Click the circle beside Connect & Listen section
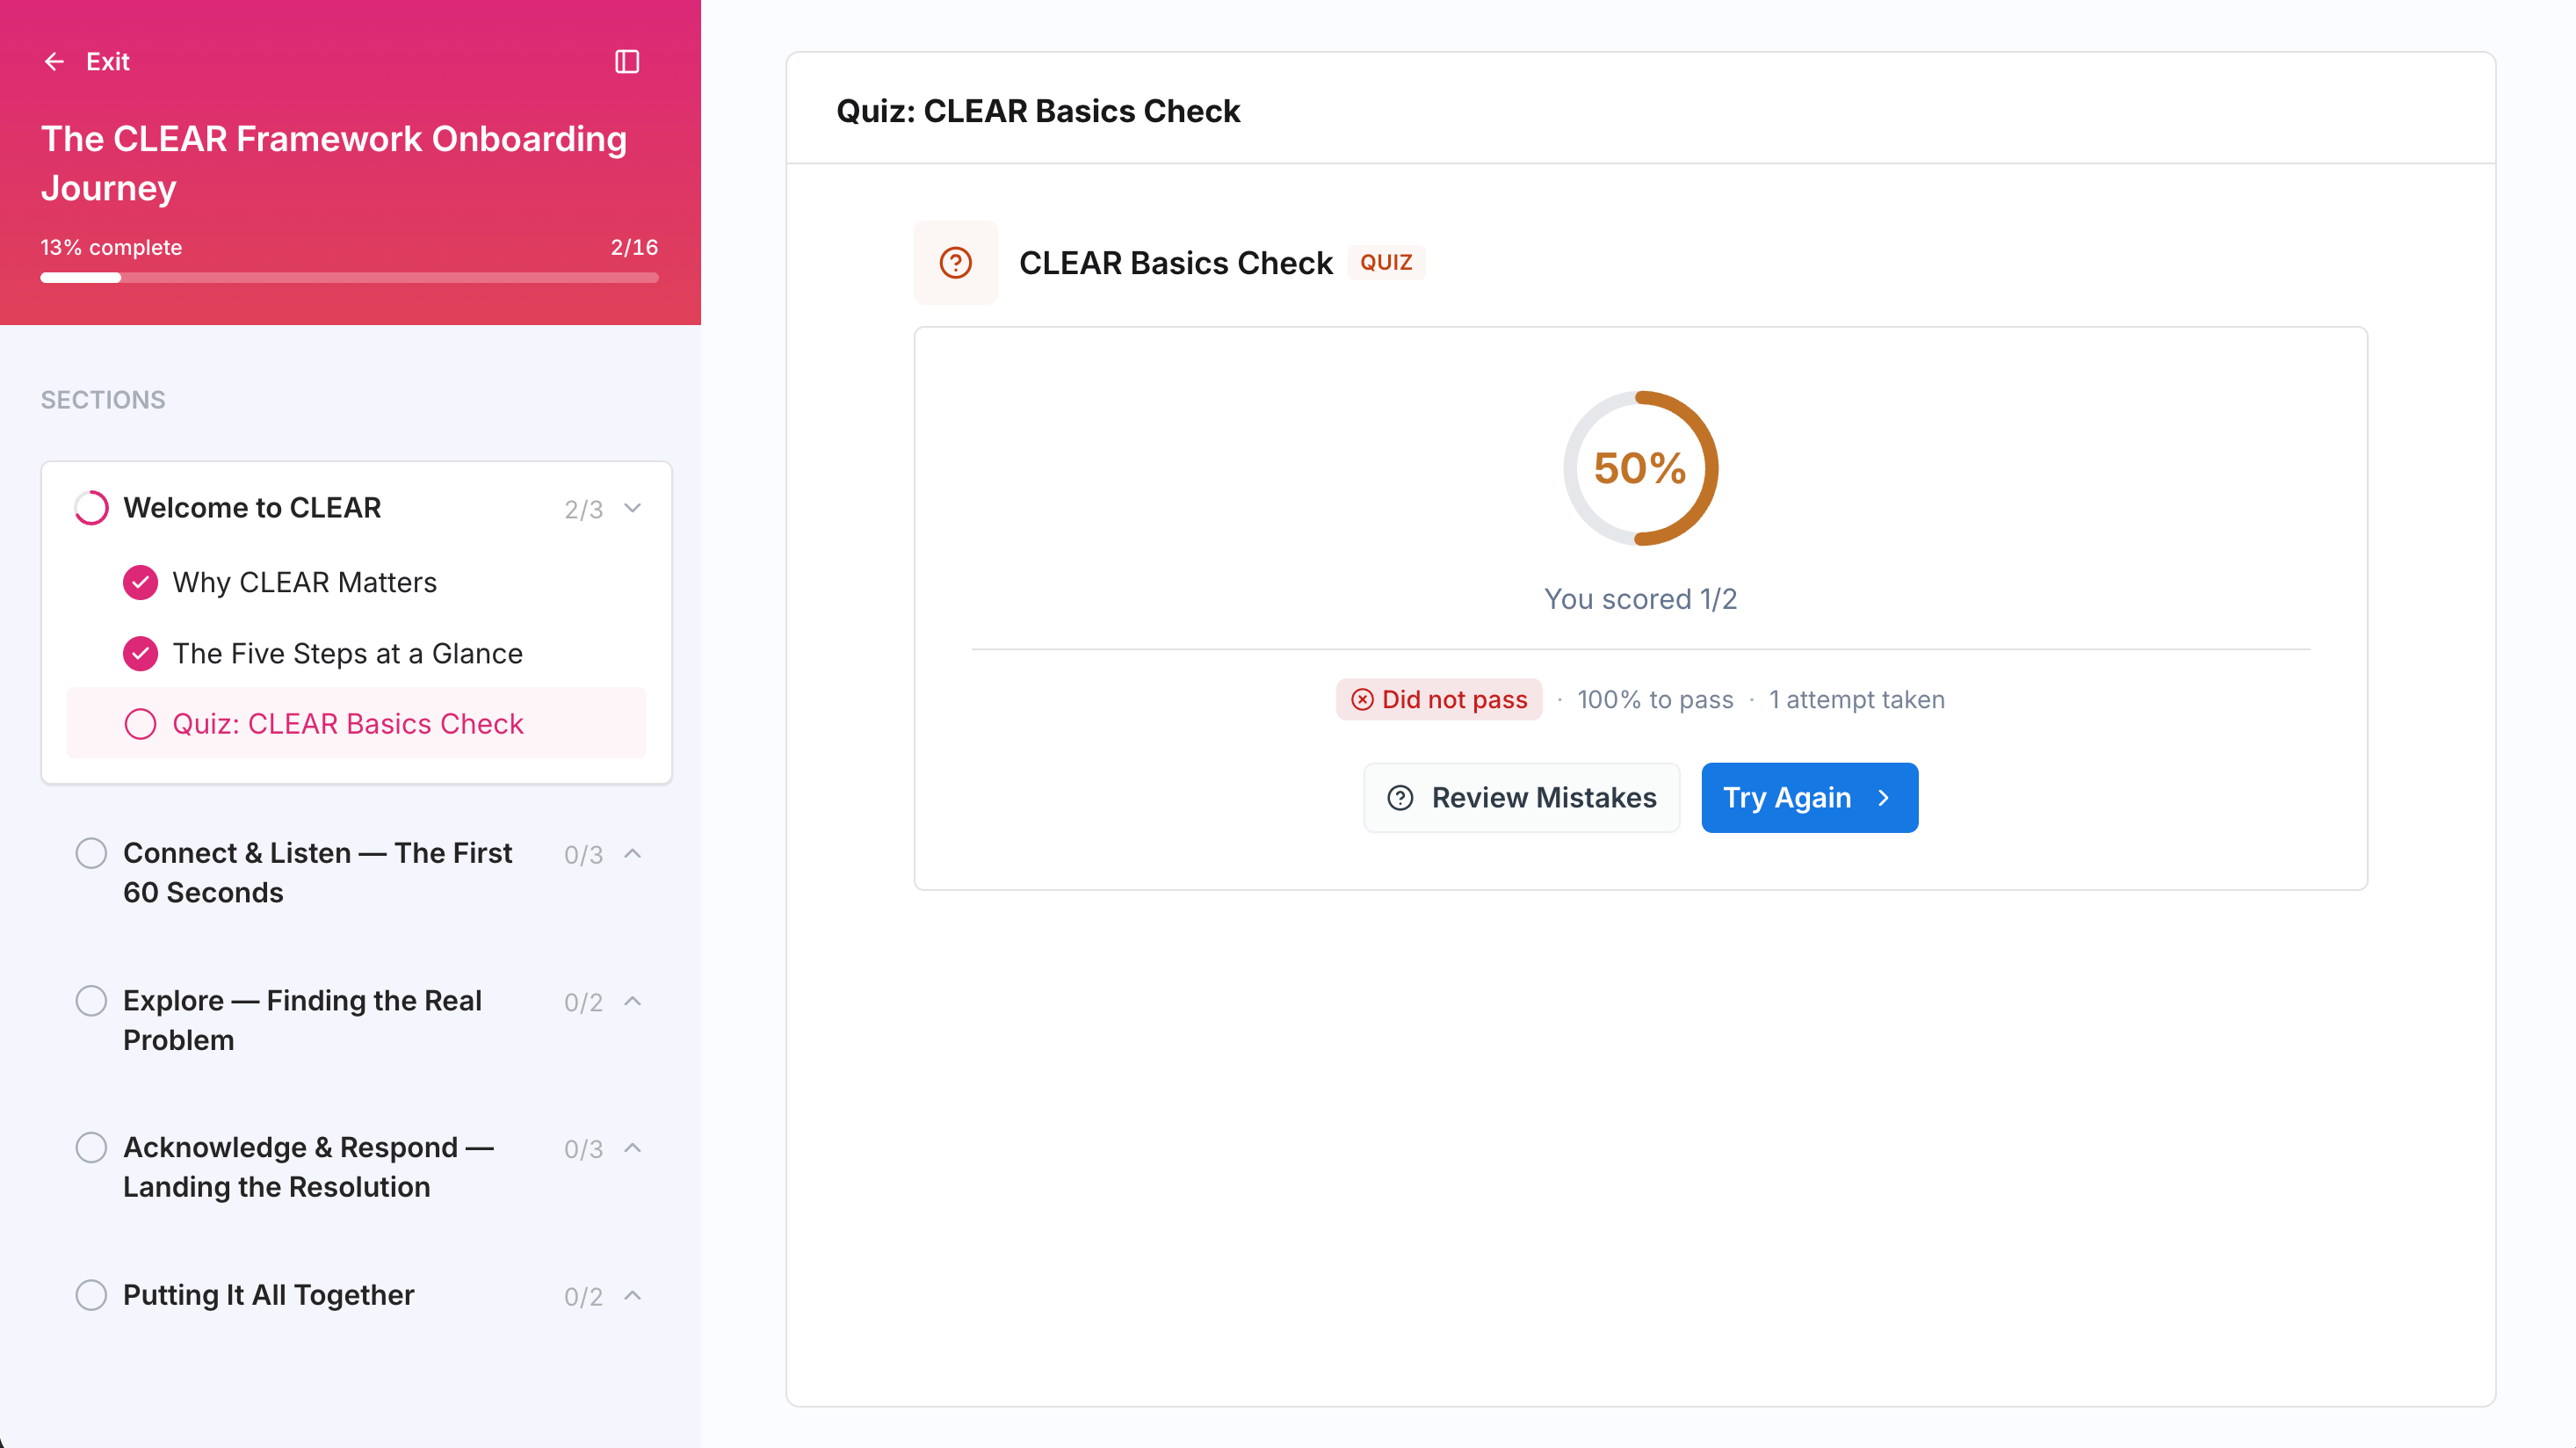The width and height of the screenshot is (2576, 1448). [x=91, y=854]
